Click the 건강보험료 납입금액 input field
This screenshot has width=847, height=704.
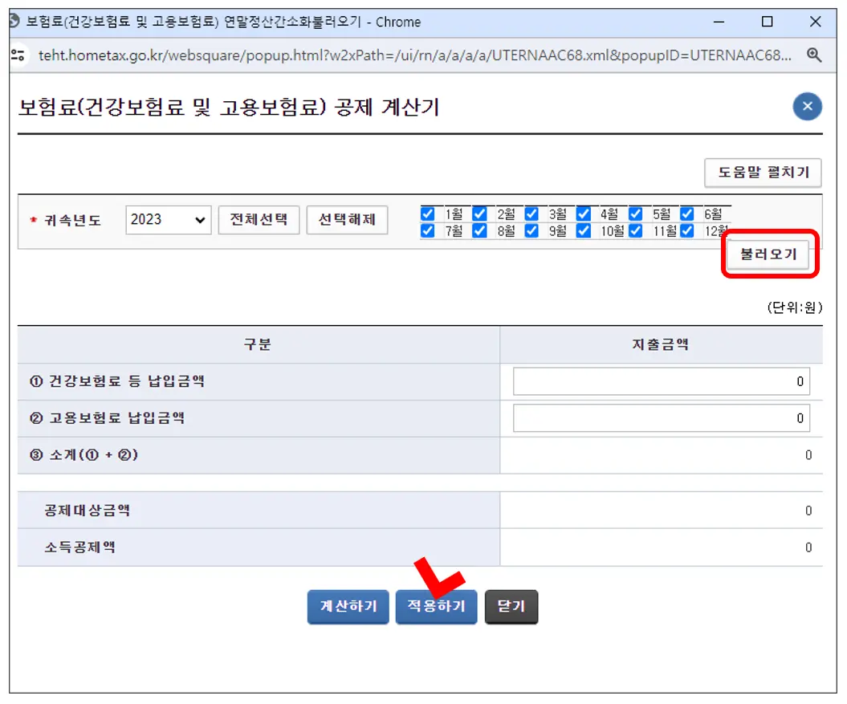tap(661, 381)
